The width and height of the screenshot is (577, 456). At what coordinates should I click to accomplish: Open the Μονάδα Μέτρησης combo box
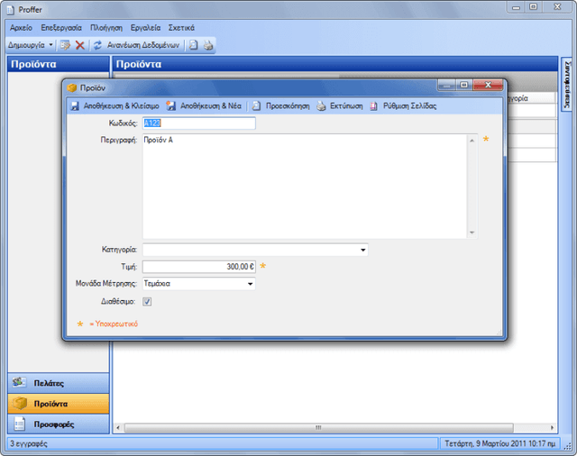coord(199,284)
